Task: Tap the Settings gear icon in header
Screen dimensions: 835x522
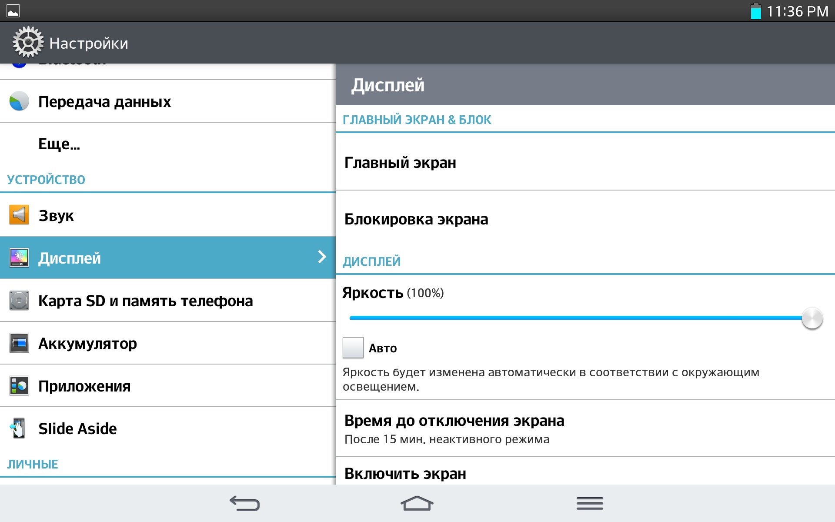Action: click(x=28, y=42)
